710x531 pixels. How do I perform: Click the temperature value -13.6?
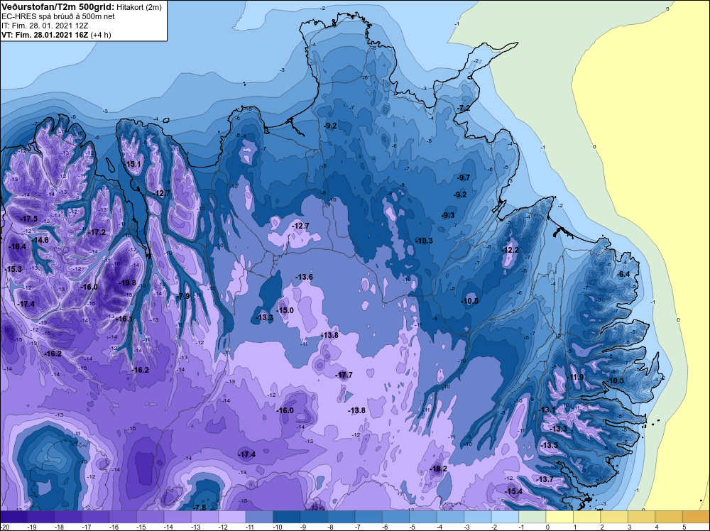(304, 277)
